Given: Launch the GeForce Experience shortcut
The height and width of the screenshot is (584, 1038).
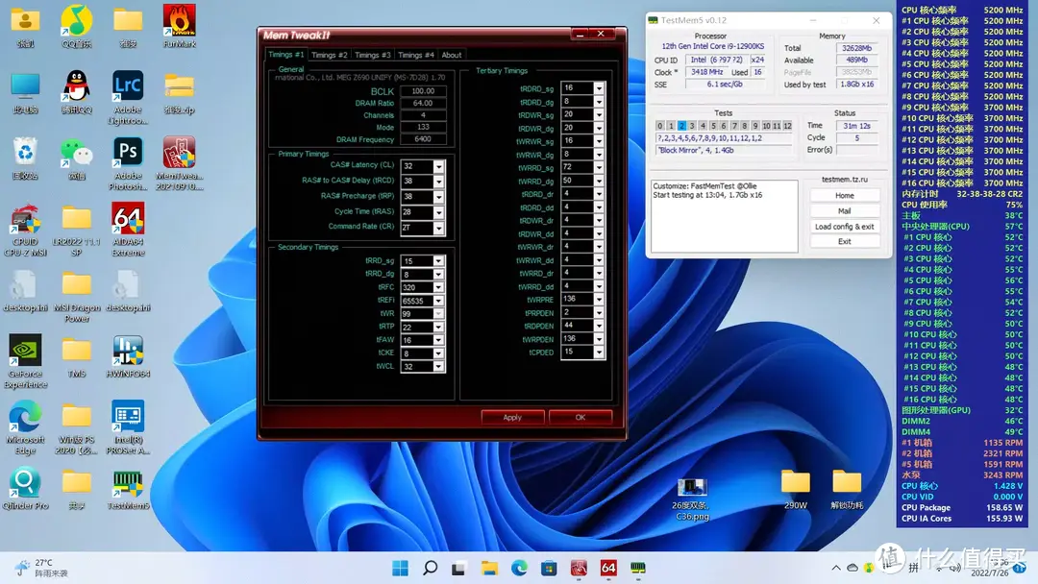Looking at the screenshot, I should pyautogui.click(x=25, y=361).
